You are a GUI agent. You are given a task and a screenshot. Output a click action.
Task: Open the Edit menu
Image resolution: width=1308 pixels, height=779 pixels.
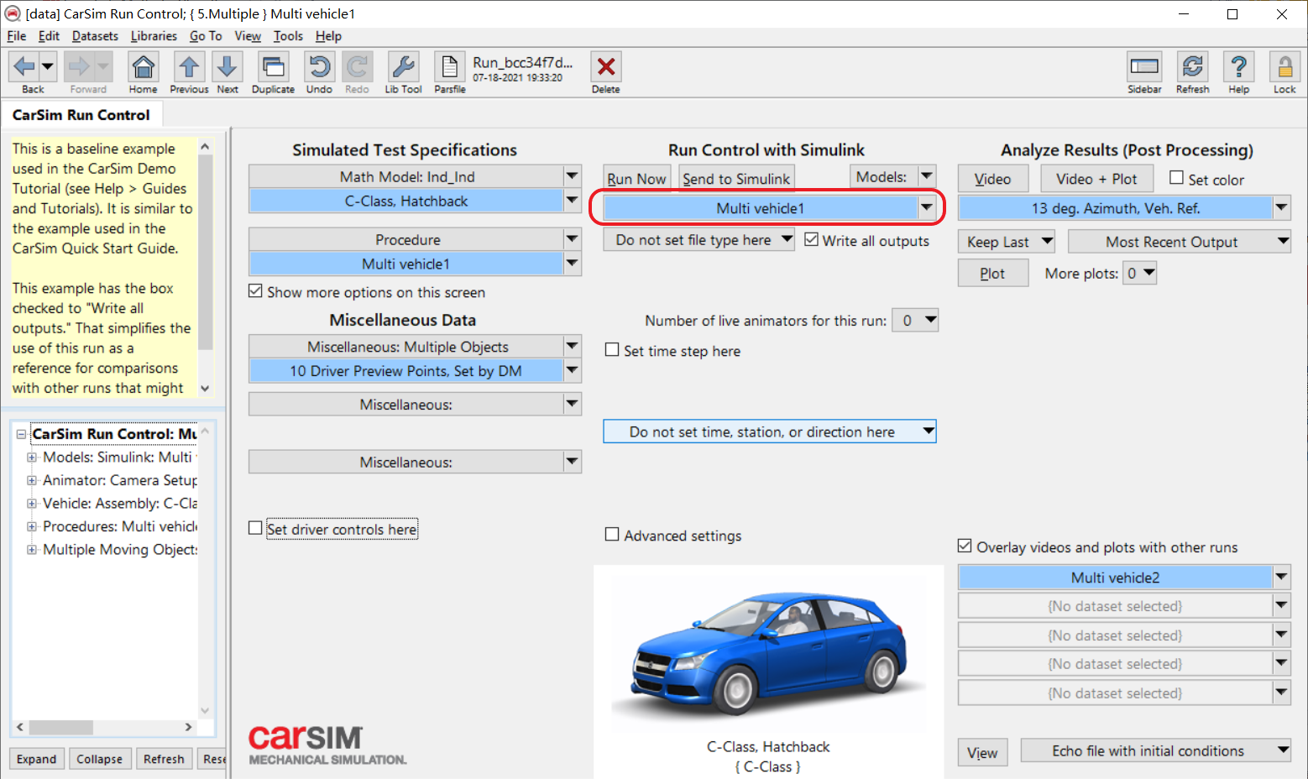(49, 36)
